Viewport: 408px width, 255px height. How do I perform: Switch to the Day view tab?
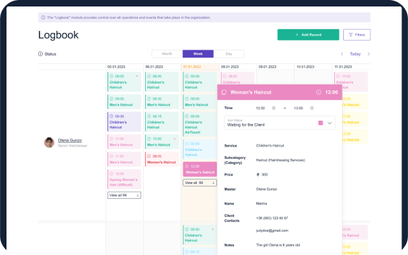pyautogui.click(x=229, y=54)
